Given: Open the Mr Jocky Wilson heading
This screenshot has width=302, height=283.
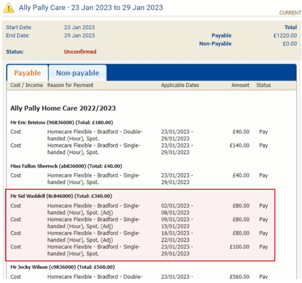Looking at the screenshot, I should [62, 267].
